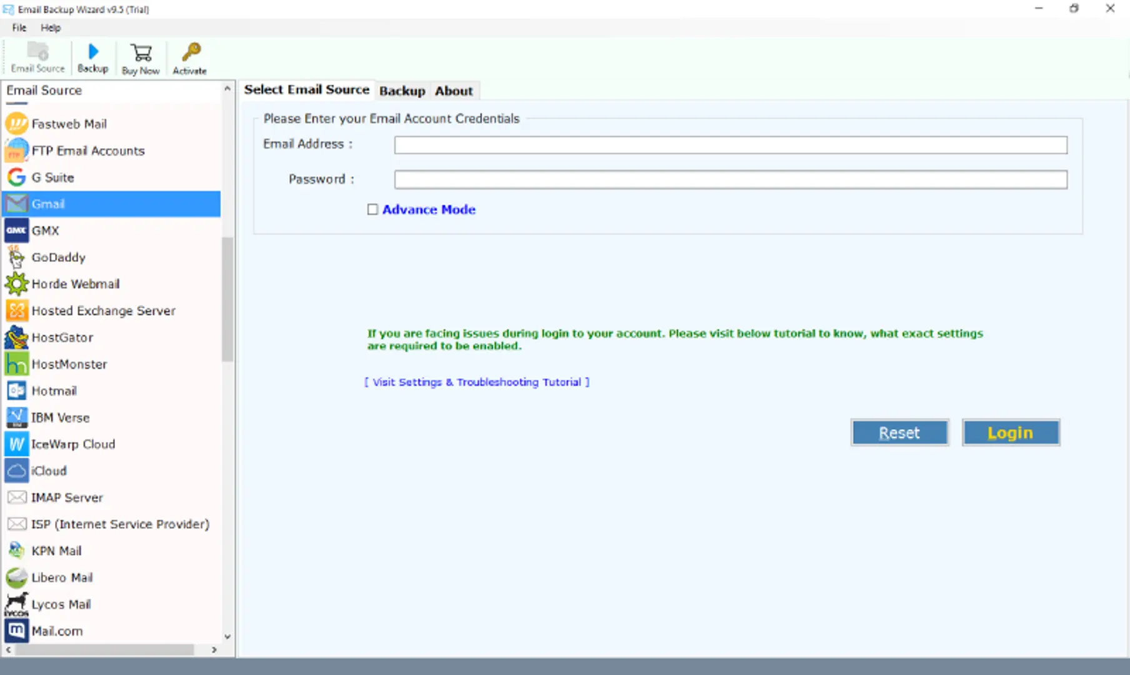Click the Email Address input field
Viewport: 1130px width, 675px height.
(731, 145)
